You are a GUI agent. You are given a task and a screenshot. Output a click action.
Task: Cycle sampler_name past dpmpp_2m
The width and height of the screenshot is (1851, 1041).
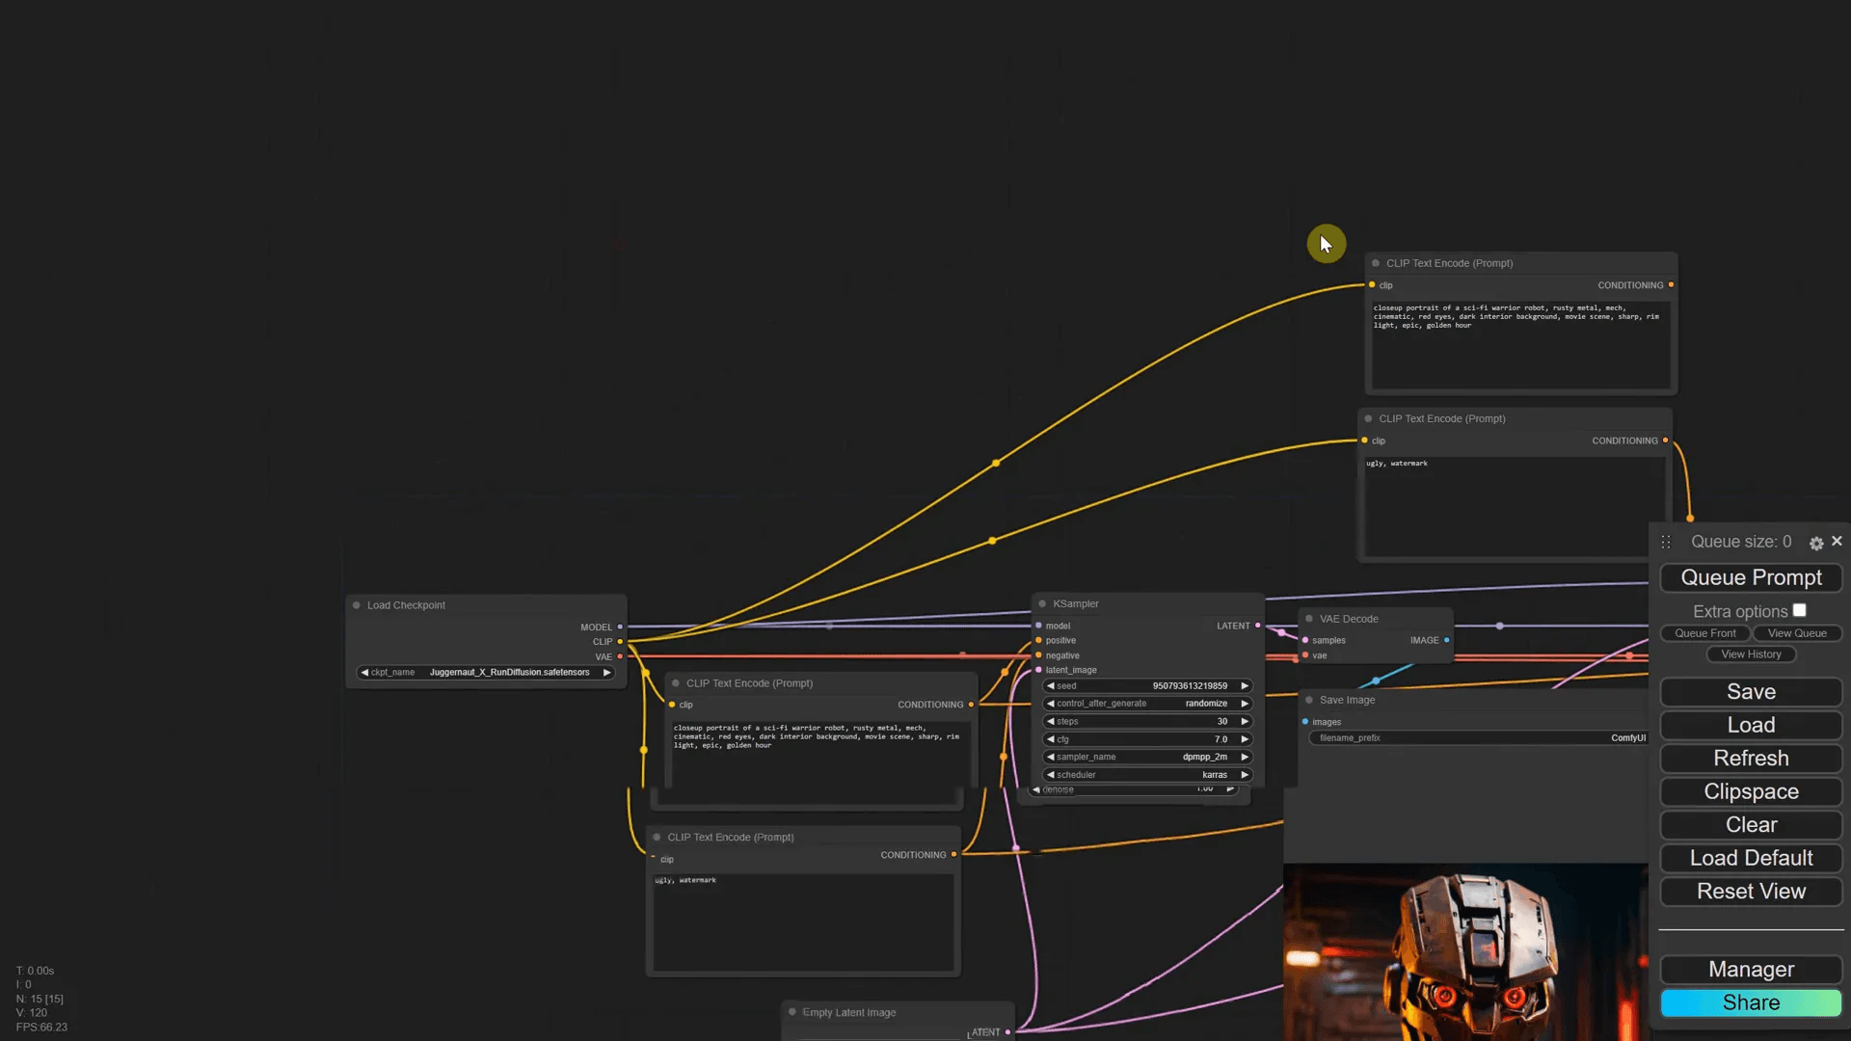click(1246, 757)
